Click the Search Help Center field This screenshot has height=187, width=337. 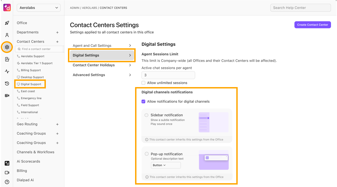click(x=300, y=8)
